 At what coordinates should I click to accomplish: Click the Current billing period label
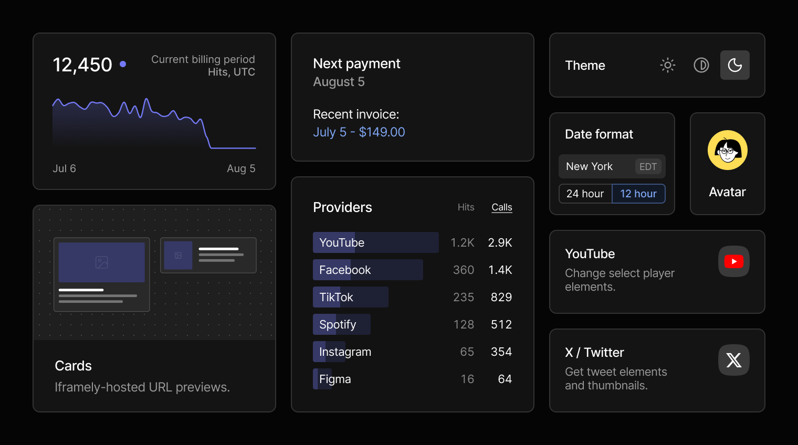coord(203,59)
